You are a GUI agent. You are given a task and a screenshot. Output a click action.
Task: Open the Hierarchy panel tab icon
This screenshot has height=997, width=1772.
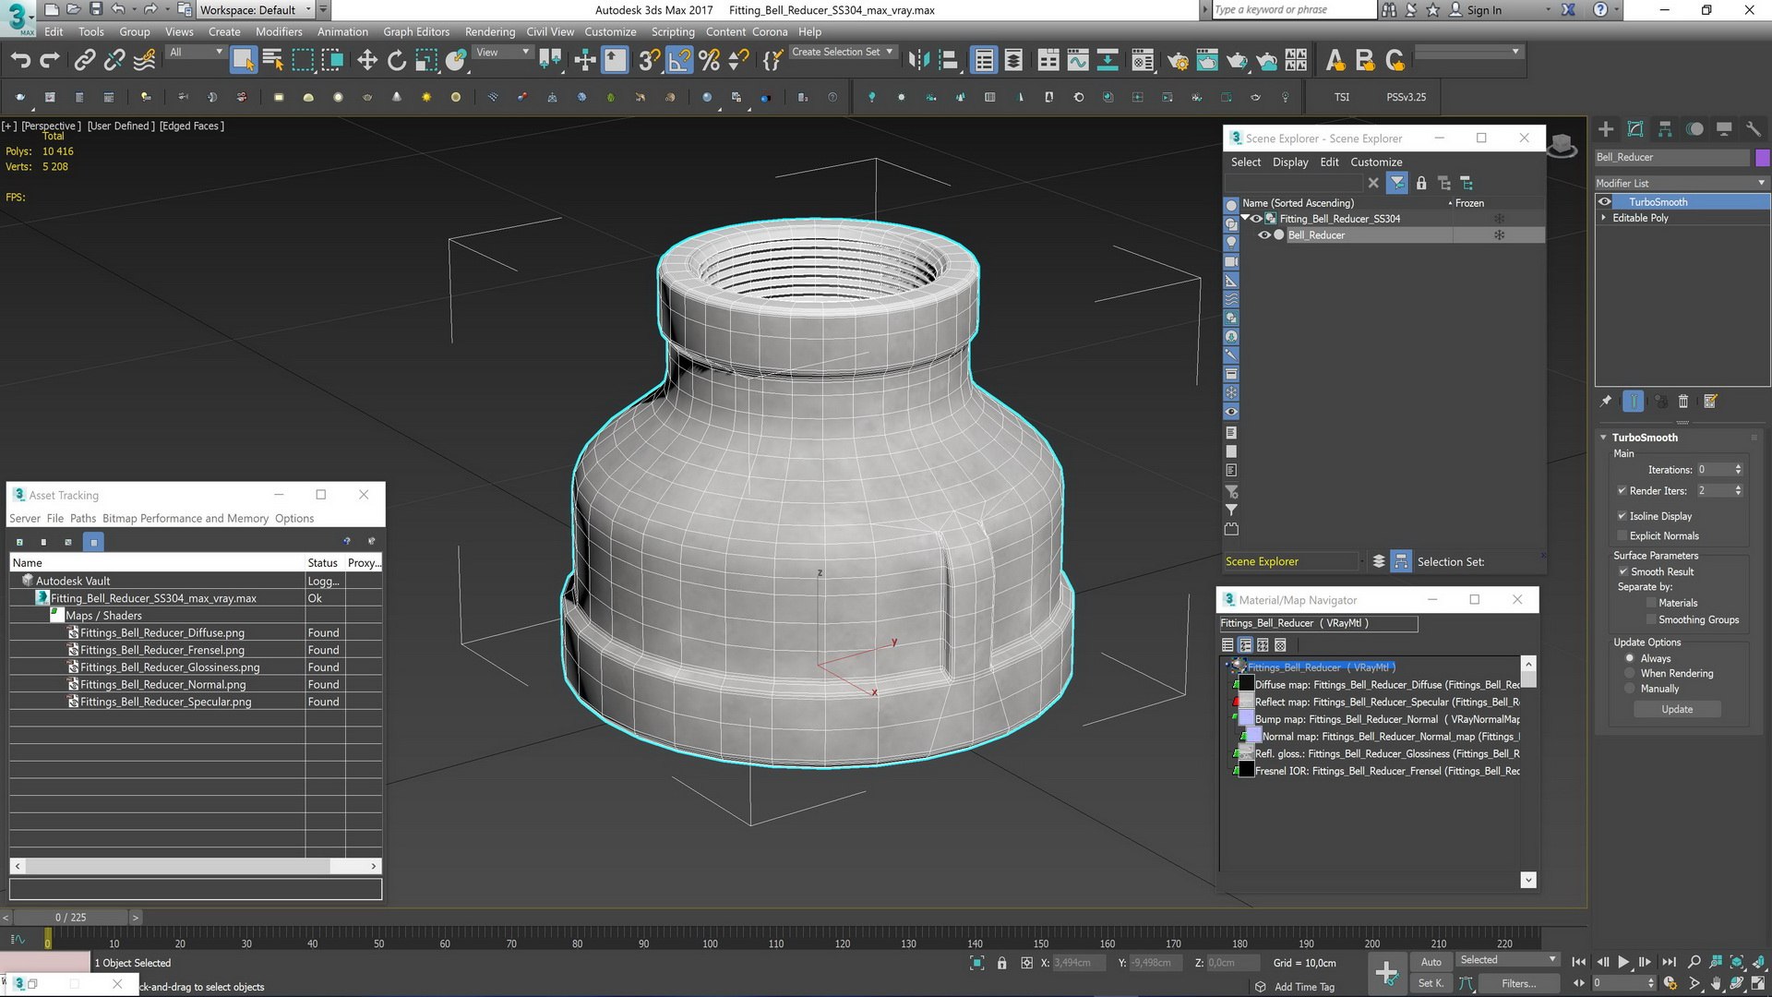(x=1665, y=129)
